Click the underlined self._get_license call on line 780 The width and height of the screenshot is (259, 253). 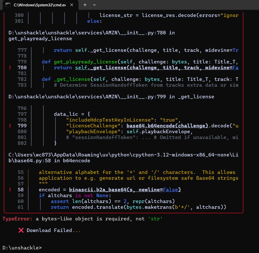[157, 67]
